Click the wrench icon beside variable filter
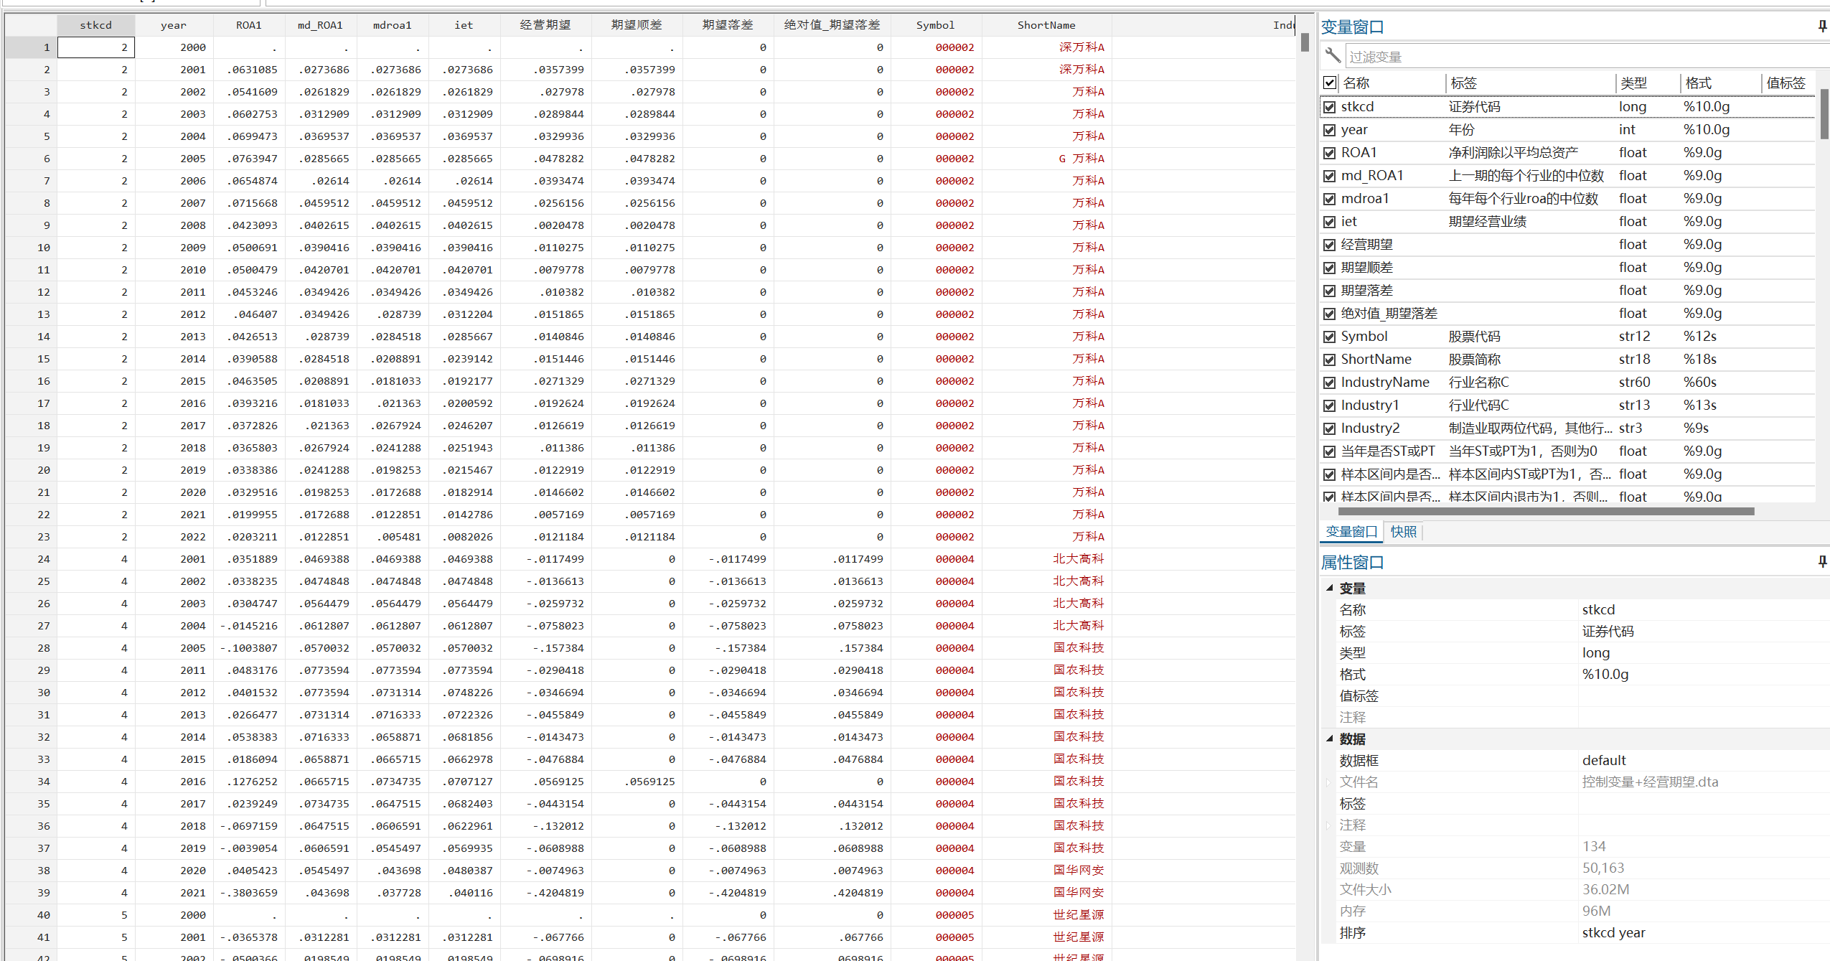 click(1333, 55)
